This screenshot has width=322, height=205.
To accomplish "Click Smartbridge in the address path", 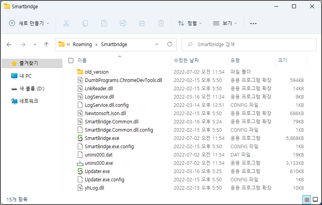I will coord(114,44).
